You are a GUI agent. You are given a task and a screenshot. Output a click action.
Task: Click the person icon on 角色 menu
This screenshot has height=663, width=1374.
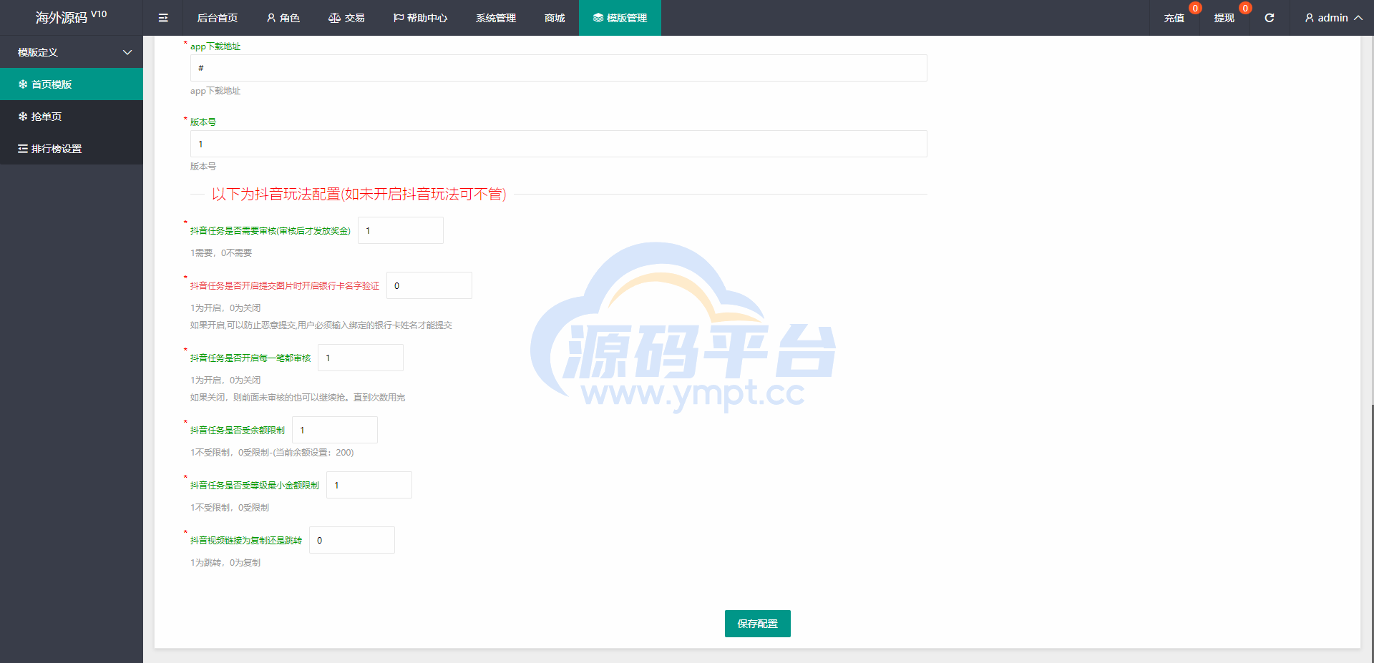(271, 18)
